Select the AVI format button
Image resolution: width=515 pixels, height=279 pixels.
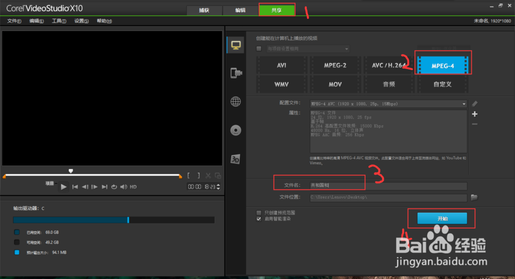[x=282, y=65]
